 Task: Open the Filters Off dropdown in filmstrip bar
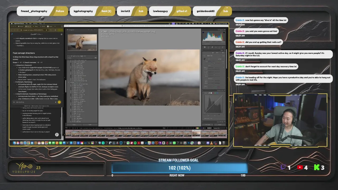[x=219, y=128]
